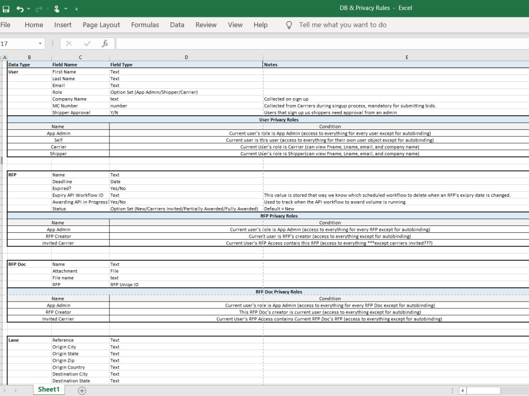Image resolution: width=529 pixels, height=396 pixels.
Task: Select the 'MC Number' cell
Action: click(80, 106)
